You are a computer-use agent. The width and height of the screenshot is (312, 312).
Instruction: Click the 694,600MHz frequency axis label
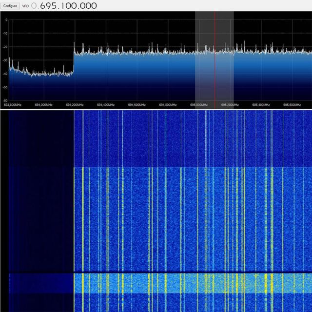click(x=137, y=104)
